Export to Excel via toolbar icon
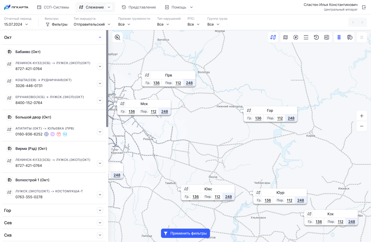371x242 pixels. (327, 37)
